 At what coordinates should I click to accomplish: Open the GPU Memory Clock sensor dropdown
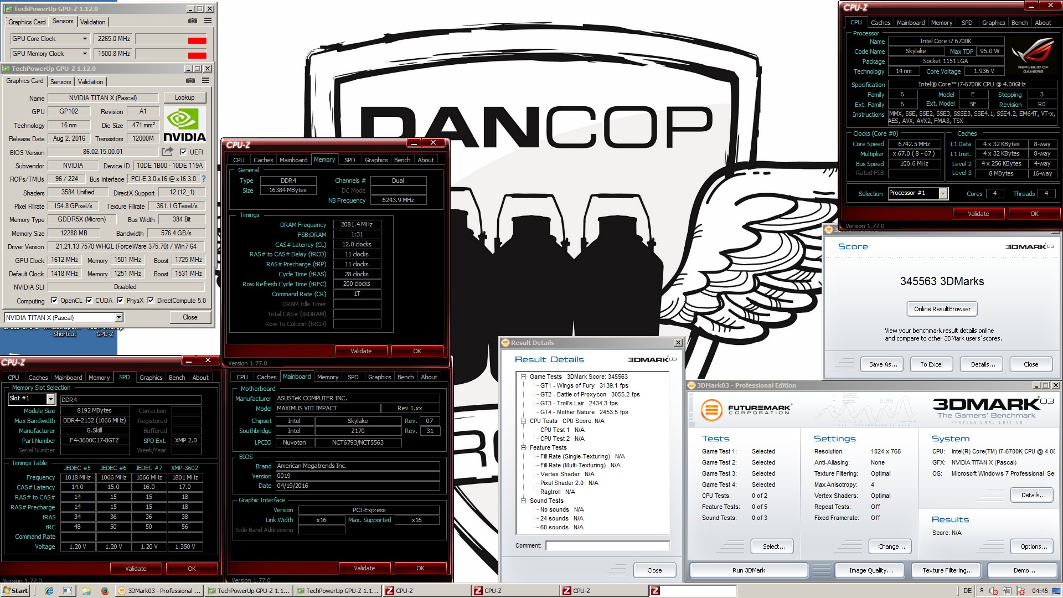point(85,54)
